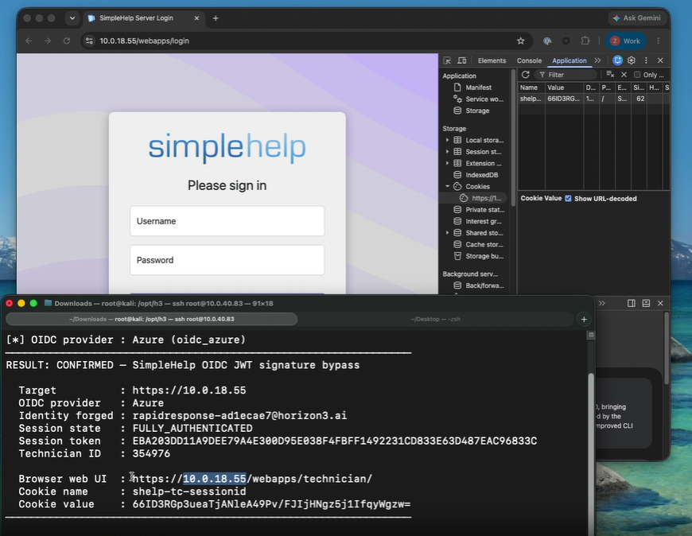Refresh the cookies table
Image resolution: width=692 pixels, height=536 pixels.
click(525, 75)
